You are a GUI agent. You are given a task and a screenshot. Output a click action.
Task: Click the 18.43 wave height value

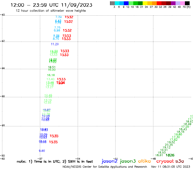pos(183,129)
